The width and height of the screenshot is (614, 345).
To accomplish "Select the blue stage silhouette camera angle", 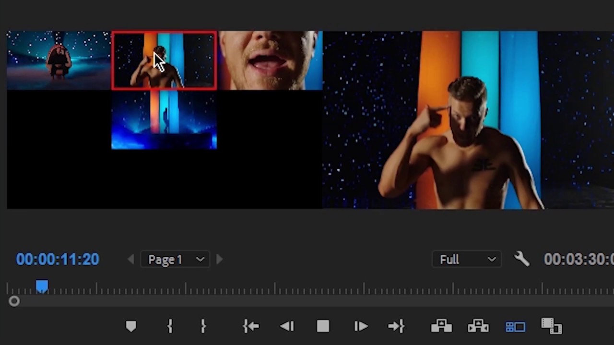I will coord(164,120).
